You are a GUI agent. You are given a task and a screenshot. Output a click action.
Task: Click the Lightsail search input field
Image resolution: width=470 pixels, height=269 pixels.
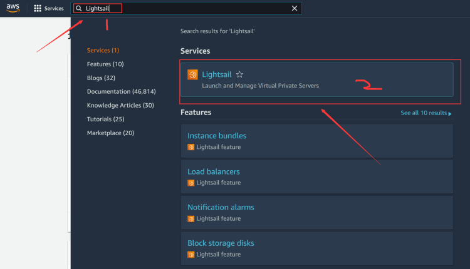pyautogui.click(x=188, y=8)
